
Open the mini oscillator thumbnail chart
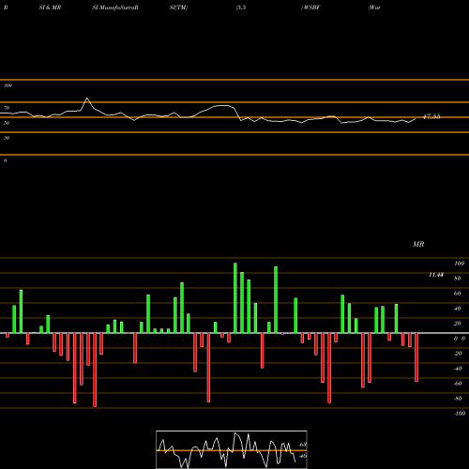[232, 449]
